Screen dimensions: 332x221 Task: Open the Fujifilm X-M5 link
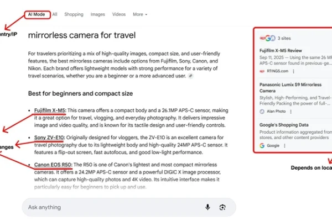50,110
